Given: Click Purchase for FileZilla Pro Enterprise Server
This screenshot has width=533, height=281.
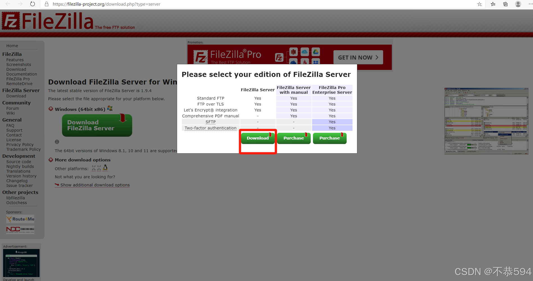Looking at the screenshot, I should (x=330, y=138).
